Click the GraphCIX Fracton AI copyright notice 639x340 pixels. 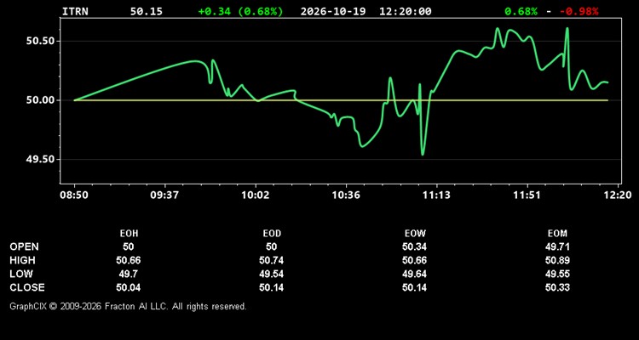pos(128,306)
